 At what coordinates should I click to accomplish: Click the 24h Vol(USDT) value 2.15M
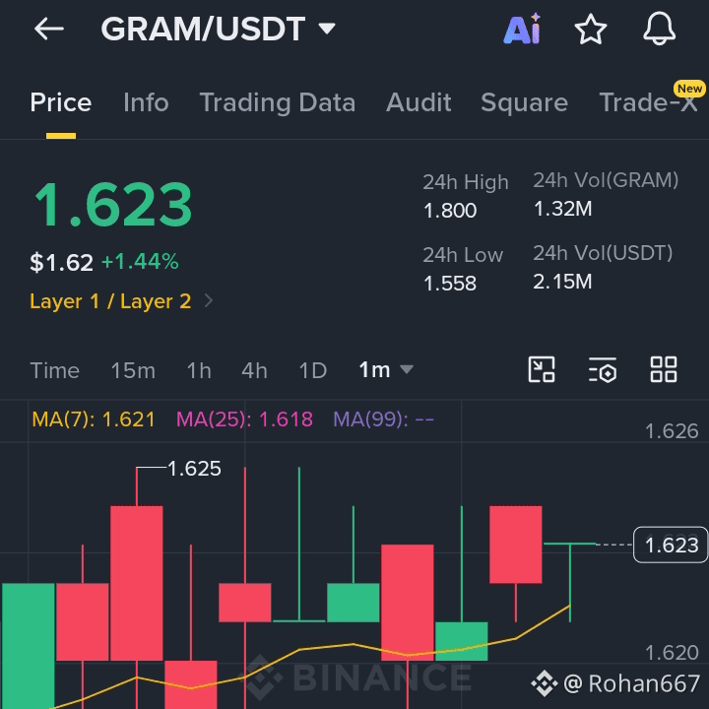coord(562,282)
